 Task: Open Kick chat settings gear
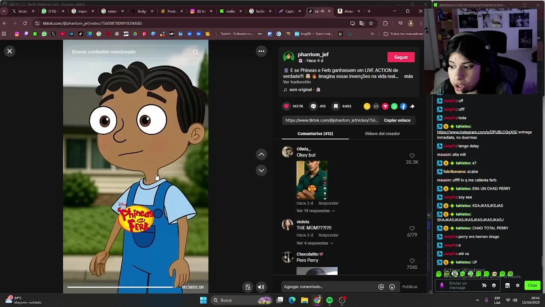518,285
